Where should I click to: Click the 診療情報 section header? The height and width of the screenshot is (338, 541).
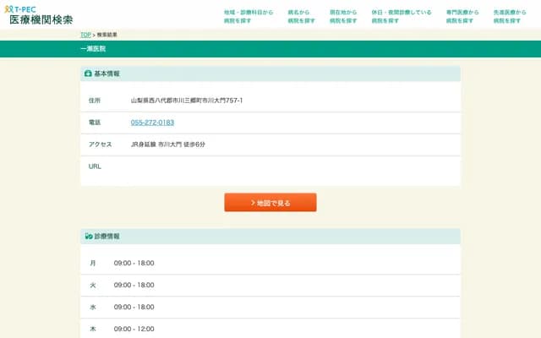click(x=107, y=237)
